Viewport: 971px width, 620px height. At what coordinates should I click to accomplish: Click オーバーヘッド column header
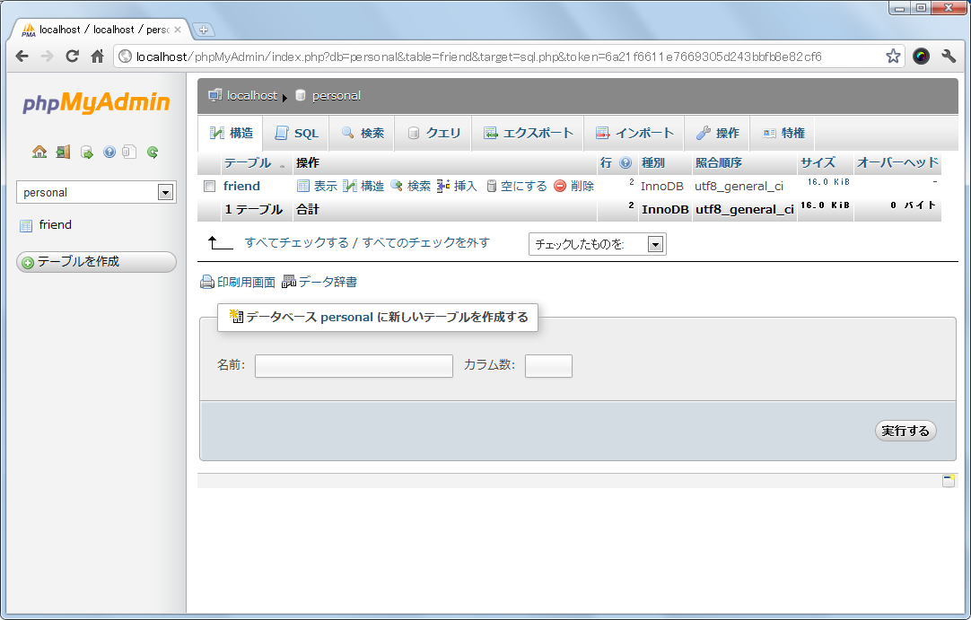pos(897,162)
